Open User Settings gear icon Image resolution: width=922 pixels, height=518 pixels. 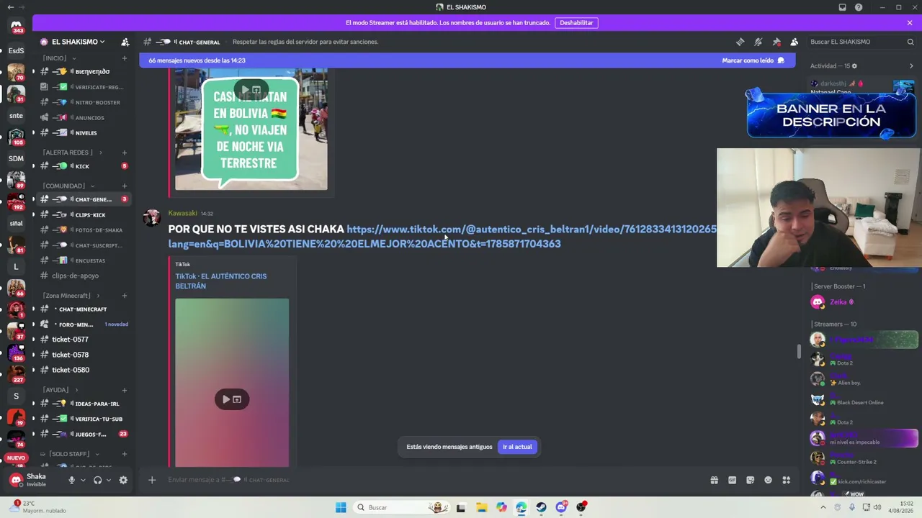pyautogui.click(x=123, y=480)
